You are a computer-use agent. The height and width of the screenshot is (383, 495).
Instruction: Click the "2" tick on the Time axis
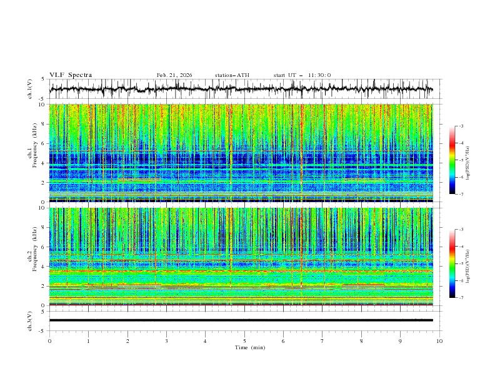[x=127, y=341]
